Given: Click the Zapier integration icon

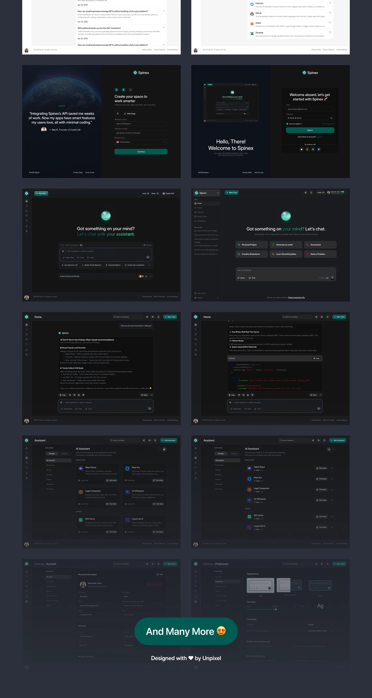Looking at the screenshot, I should pyautogui.click(x=252, y=24).
